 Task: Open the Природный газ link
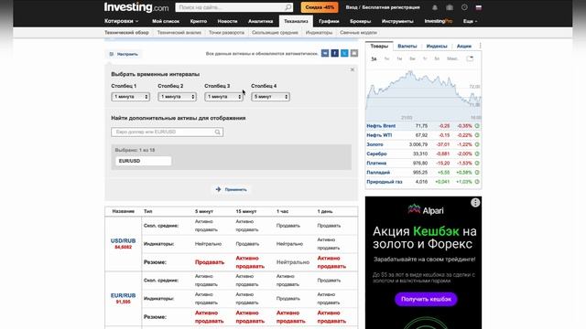[x=385, y=182]
